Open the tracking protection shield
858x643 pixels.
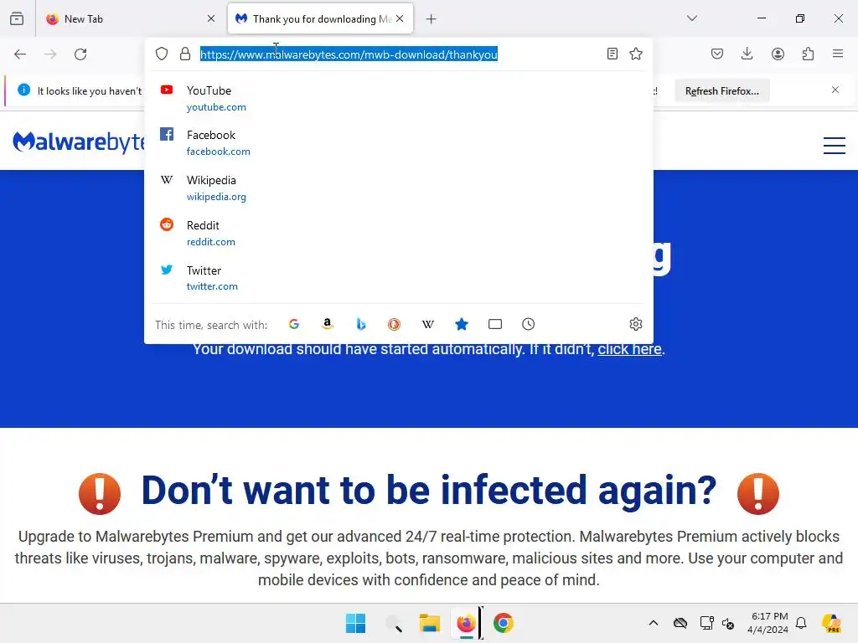[162, 54]
